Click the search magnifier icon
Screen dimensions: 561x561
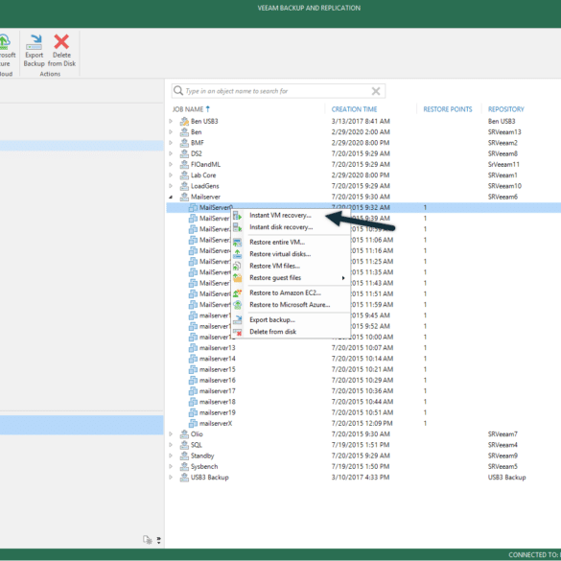[178, 91]
